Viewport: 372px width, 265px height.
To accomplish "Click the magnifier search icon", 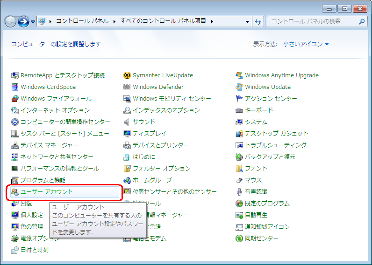I will tap(362, 22).
